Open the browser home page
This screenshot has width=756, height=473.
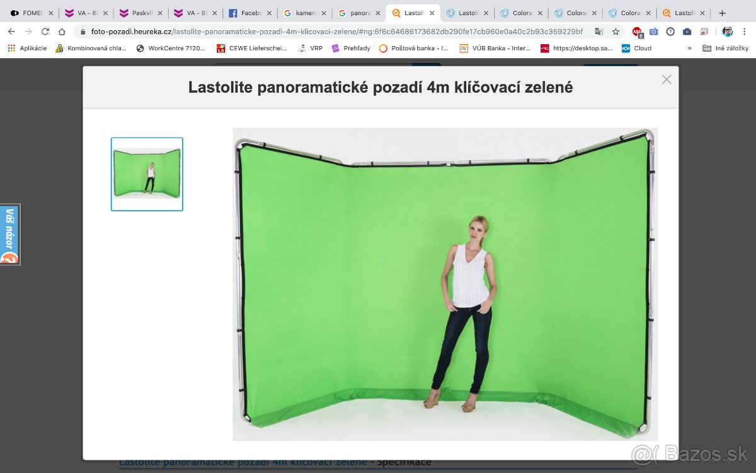(62, 32)
